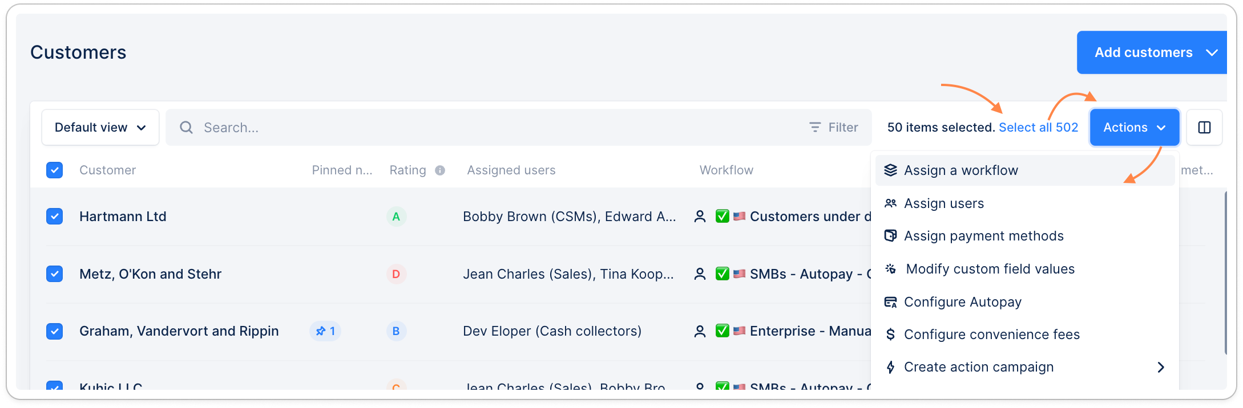Click the Rating info icon
Image resolution: width=1243 pixels, height=408 pixels.
pos(440,170)
